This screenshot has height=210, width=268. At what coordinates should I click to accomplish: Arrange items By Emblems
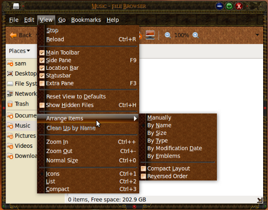pyautogui.click(x=178, y=156)
